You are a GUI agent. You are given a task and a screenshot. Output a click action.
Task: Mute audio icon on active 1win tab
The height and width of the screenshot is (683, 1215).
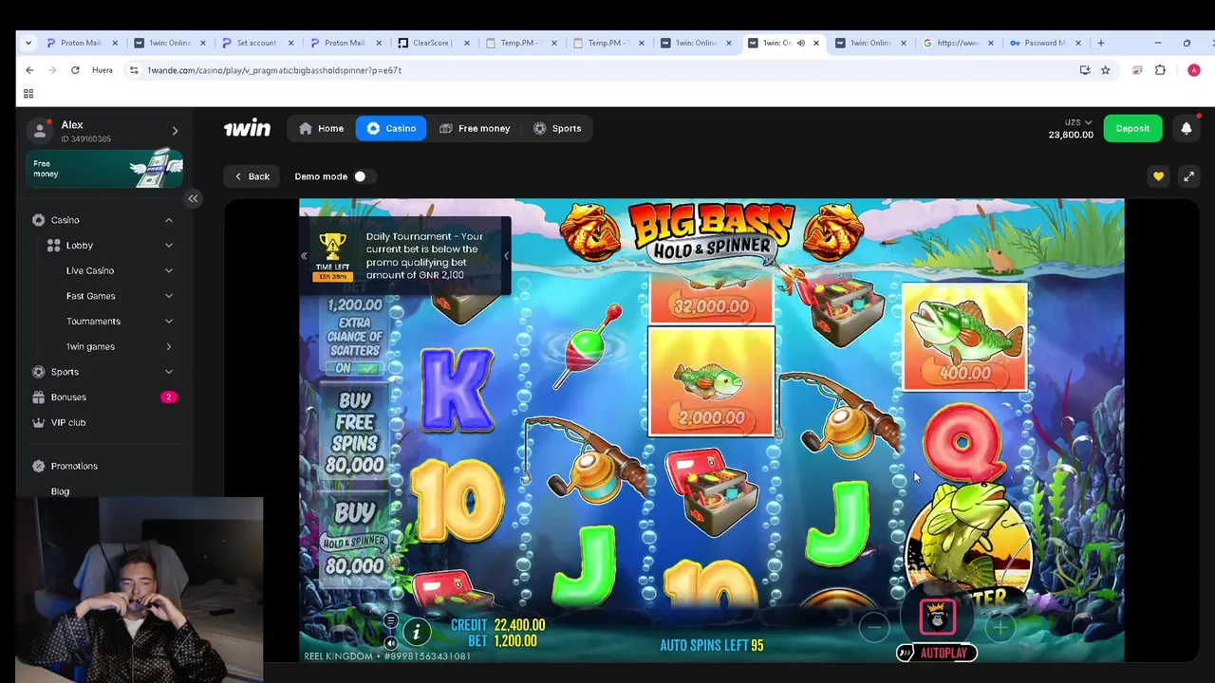pos(801,43)
